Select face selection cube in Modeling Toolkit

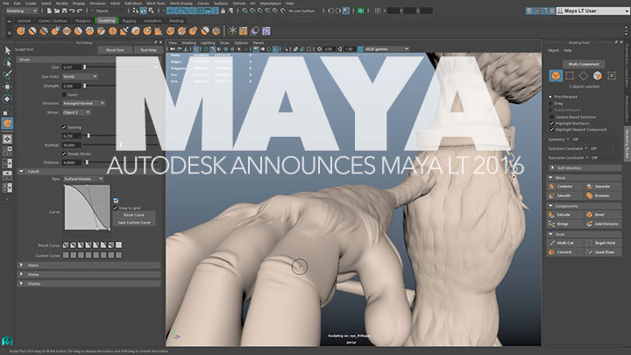598,75
